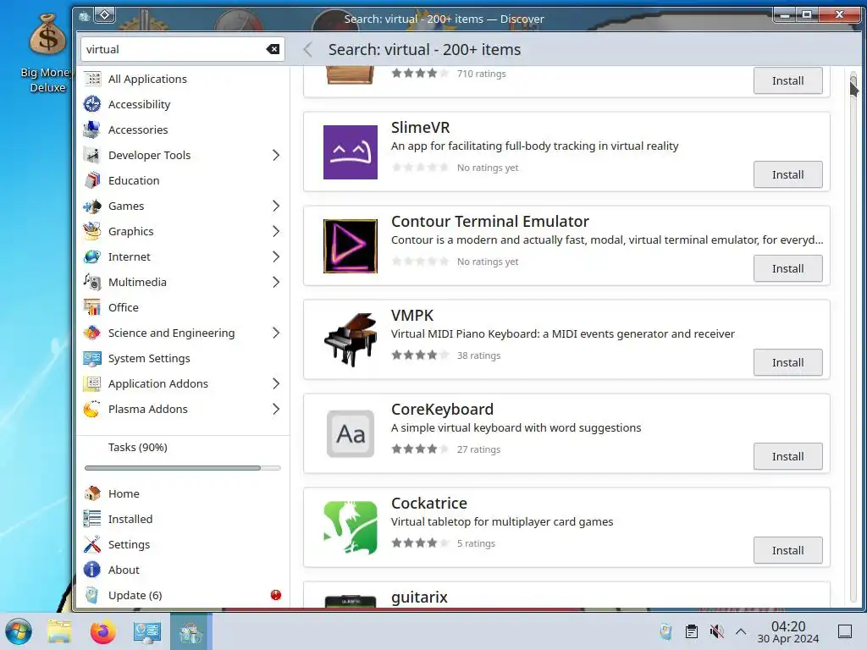Open the Windows-style start menu button
This screenshot has height=650, width=867.
[19, 631]
